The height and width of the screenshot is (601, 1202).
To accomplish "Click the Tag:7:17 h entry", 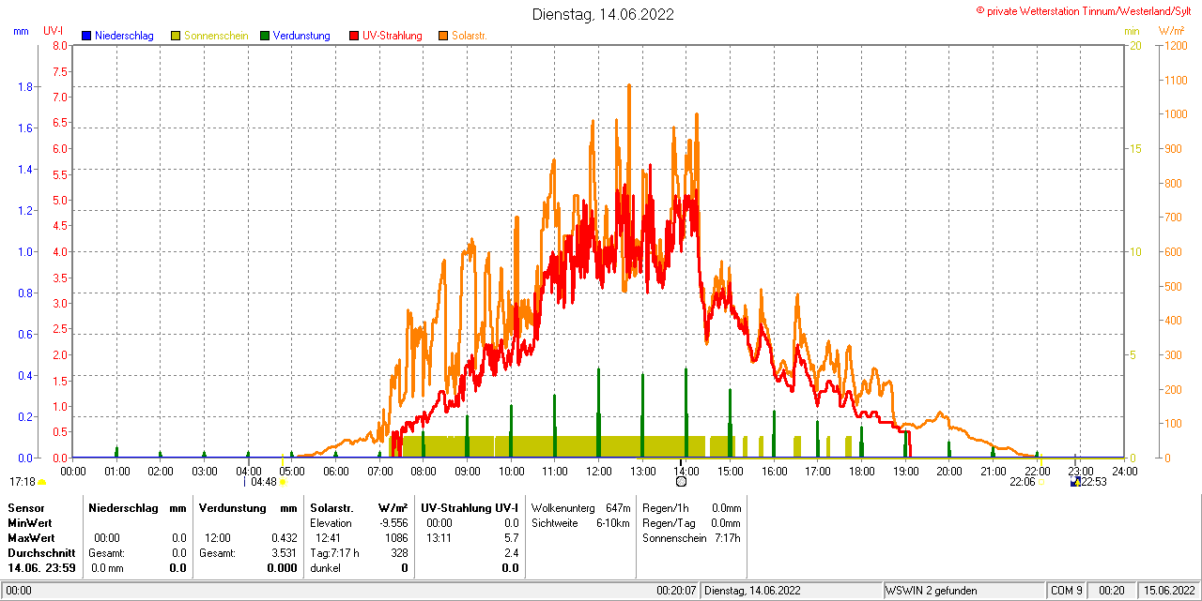I will click(x=335, y=553).
